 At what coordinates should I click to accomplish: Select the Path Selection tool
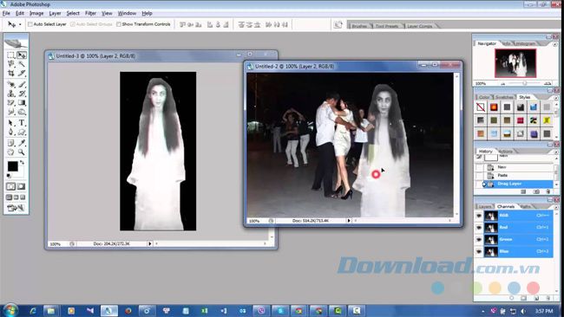click(10, 123)
